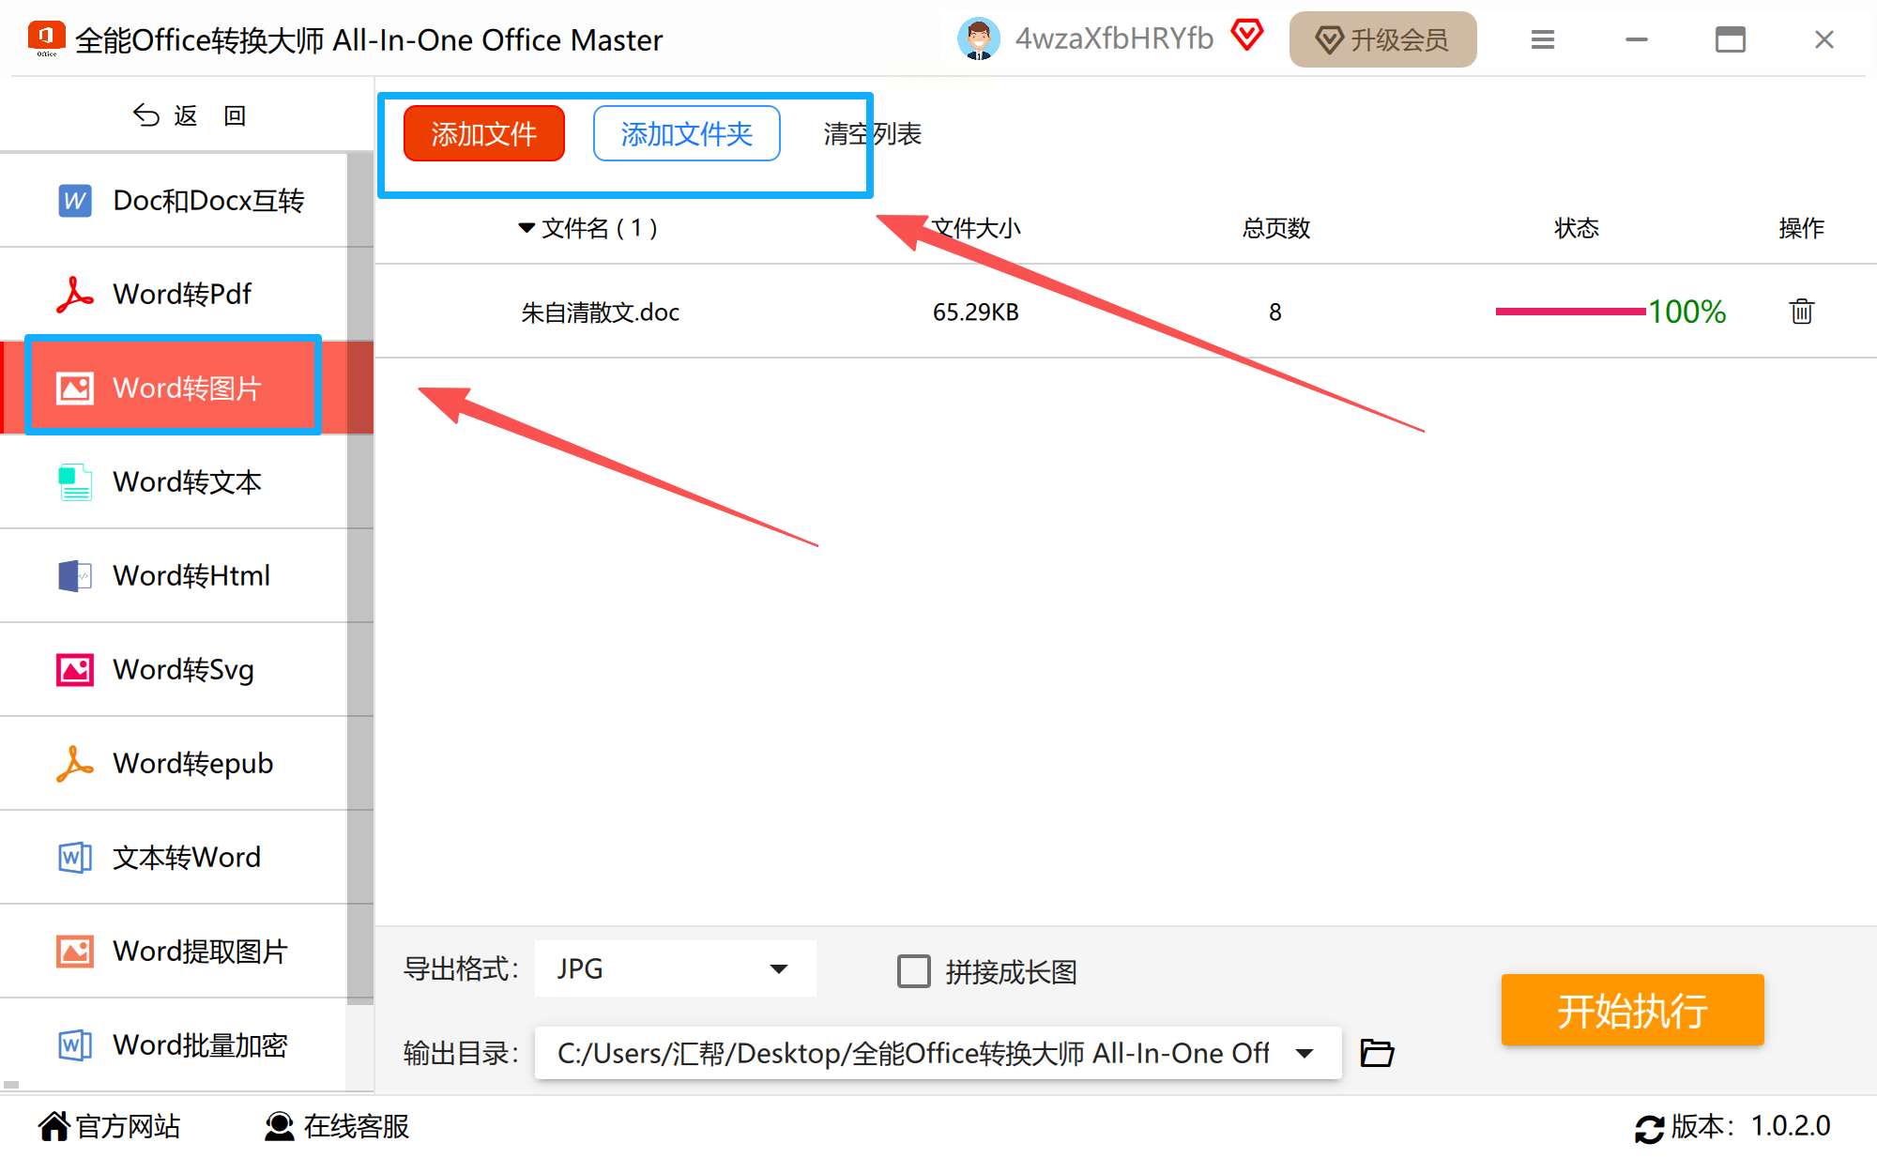
Task: Click the VIP diamond badge icon
Action: (1247, 36)
